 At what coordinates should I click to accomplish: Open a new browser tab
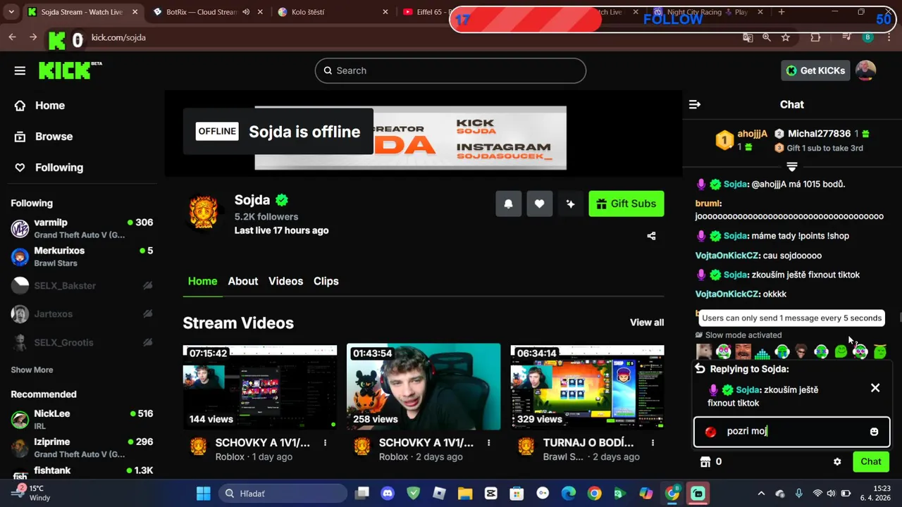click(x=781, y=12)
